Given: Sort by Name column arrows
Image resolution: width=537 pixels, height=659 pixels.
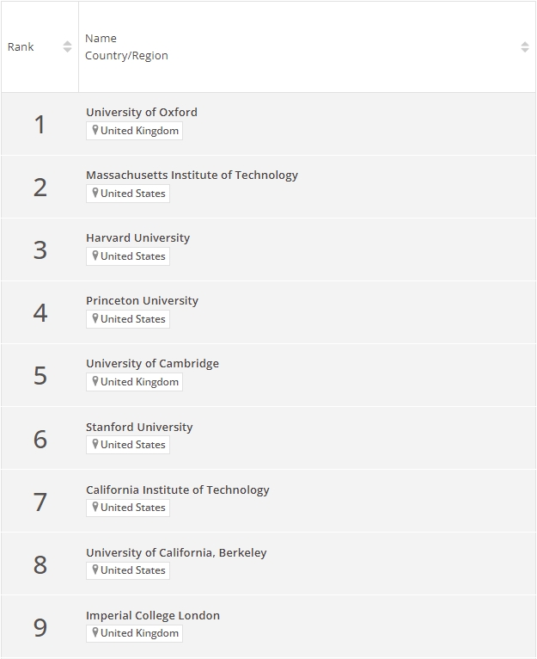Looking at the screenshot, I should (x=525, y=46).
